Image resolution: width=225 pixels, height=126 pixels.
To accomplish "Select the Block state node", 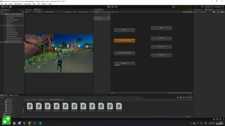I will tap(161, 28).
